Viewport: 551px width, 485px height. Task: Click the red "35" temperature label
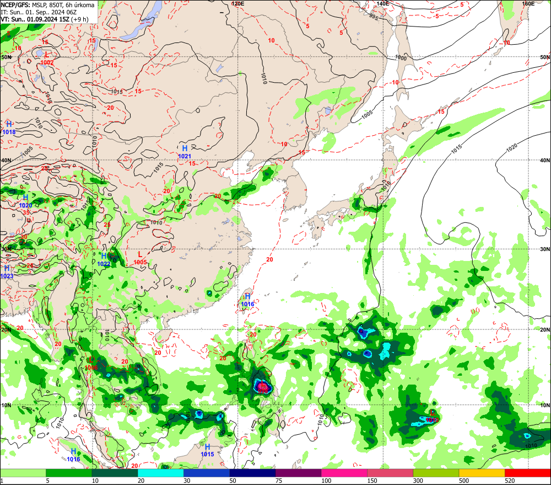(26, 212)
